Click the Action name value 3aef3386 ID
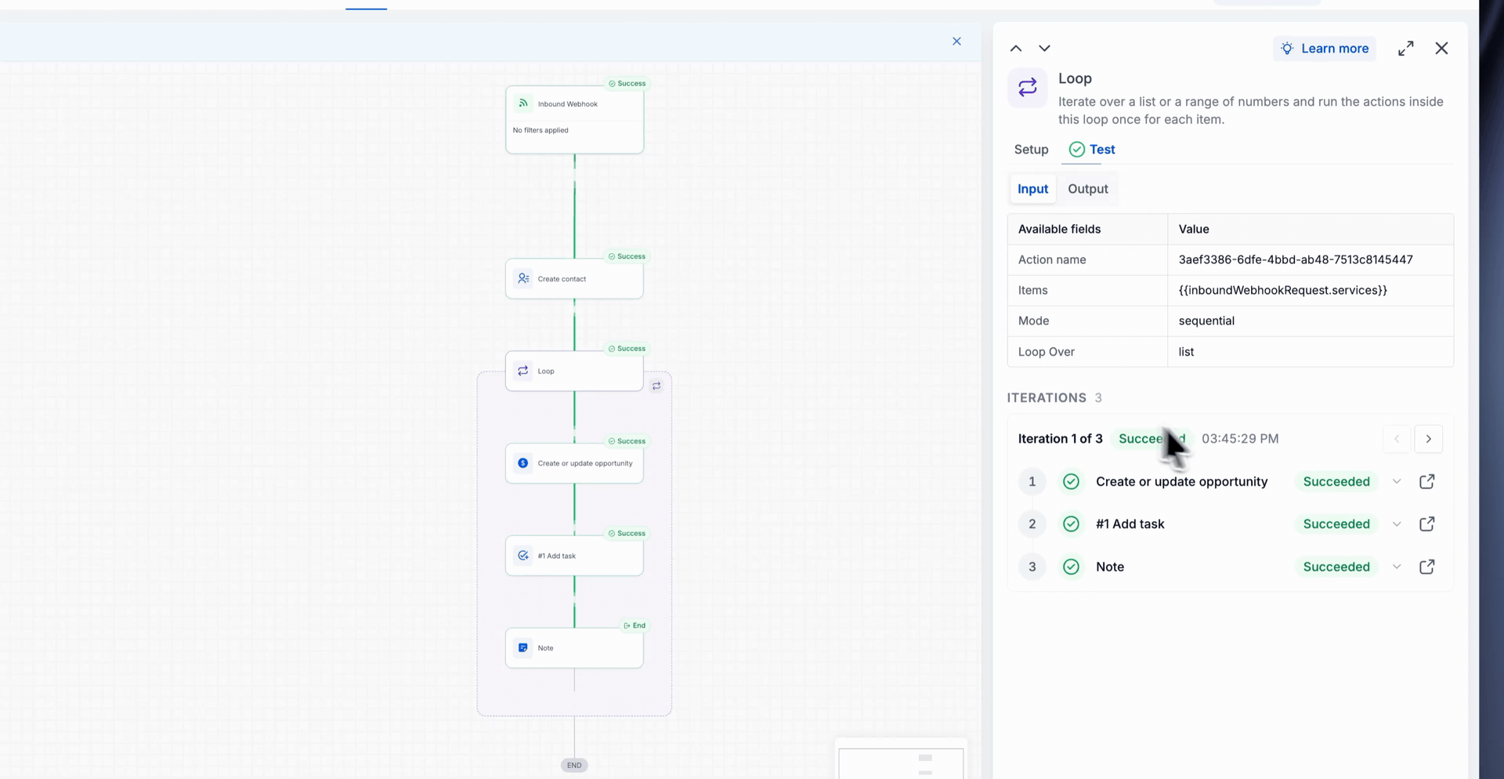 pos(1296,259)
